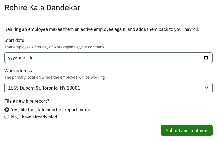
Task: Click the chevron arrow on Work address
Action: click(207, 88)
